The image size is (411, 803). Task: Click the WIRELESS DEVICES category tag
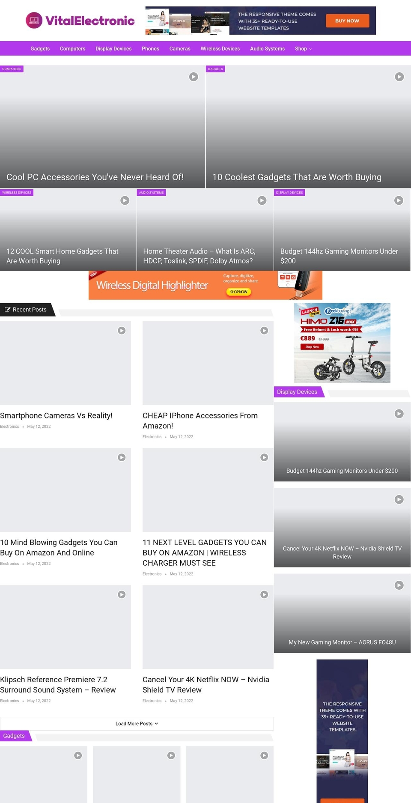coord(17,193)
